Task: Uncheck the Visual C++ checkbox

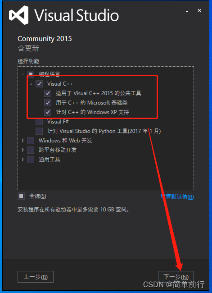Action: 39,84
